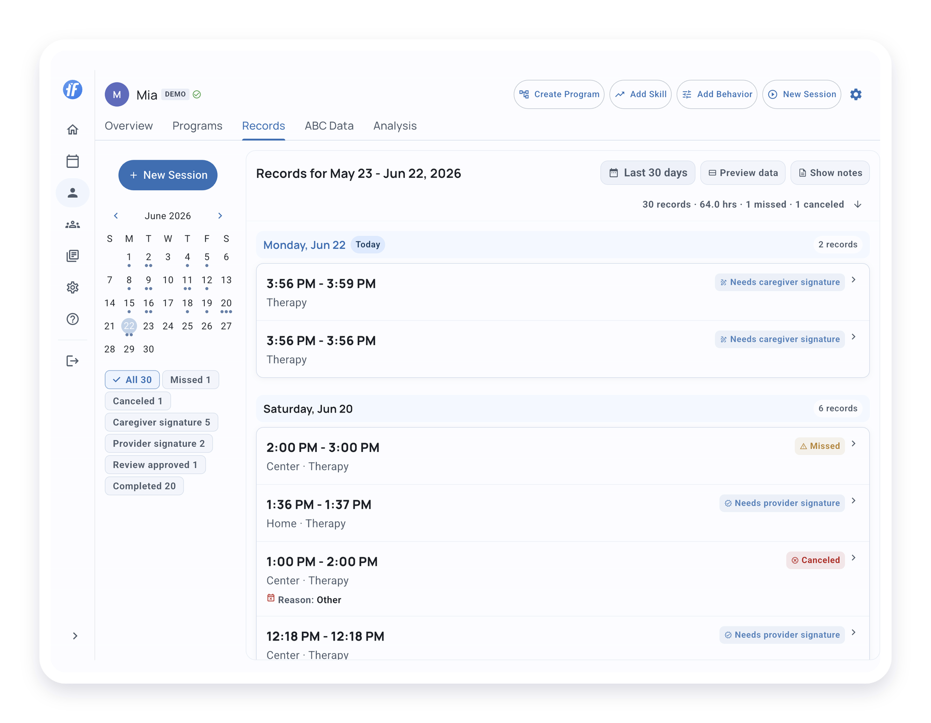Open the ABC Data tab
The height and width of the screenshot is (723, 931).
tap(329, 126)
